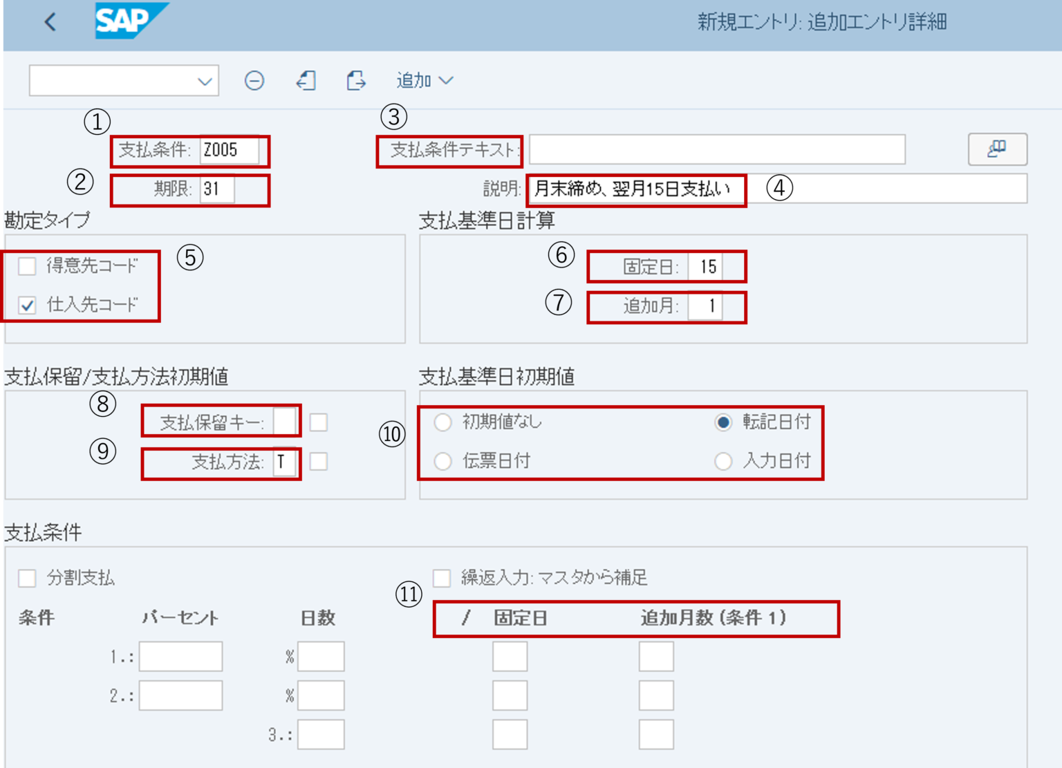Screen dimensions: 1062x768
Task: Click the 固定日 value field showing 15
Action: pyautogui.click(x=705, y=266)
